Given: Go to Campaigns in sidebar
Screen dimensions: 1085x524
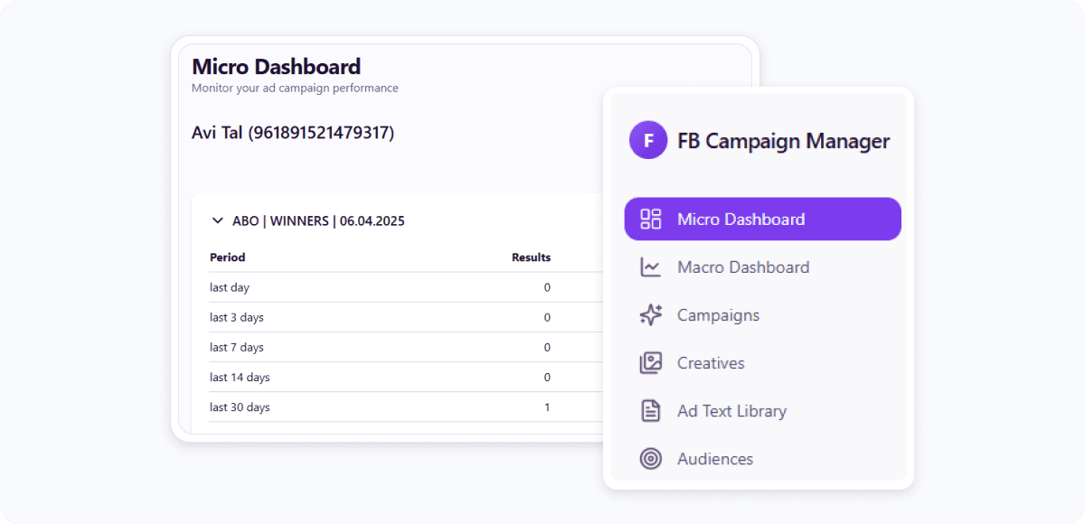Looking at the screenshot, I should pos(763,315).
